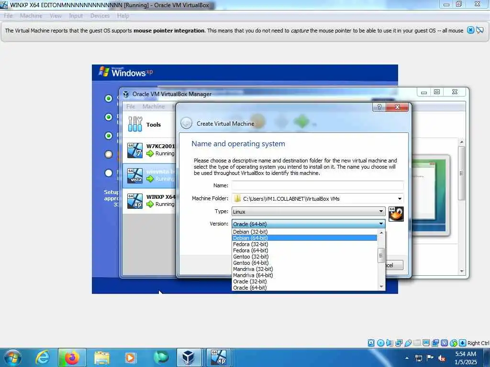Click the display monitor status icon
Screen dimensions: 490x367
pyautogui.click(x=426, y=343)
